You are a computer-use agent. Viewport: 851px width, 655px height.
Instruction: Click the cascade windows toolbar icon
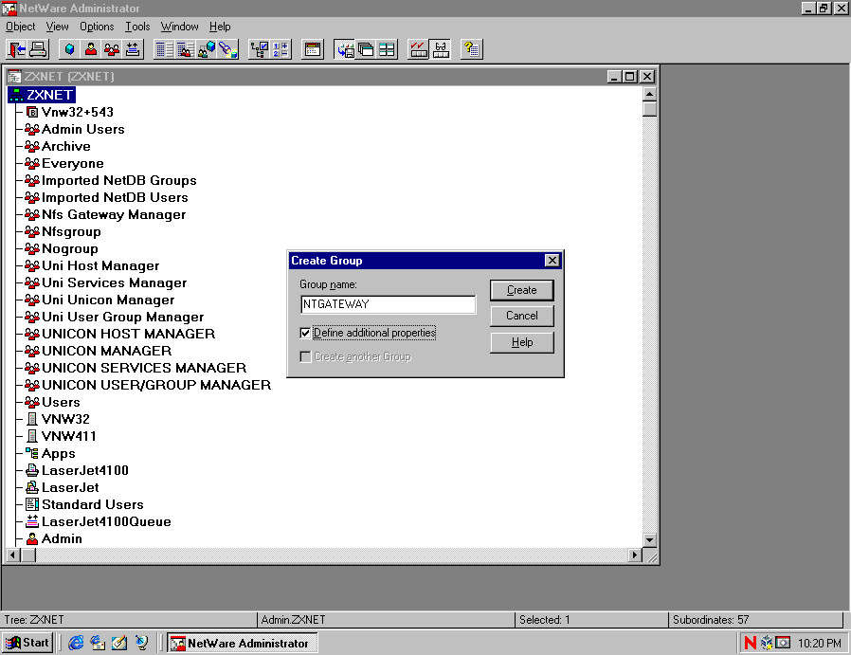366,49
